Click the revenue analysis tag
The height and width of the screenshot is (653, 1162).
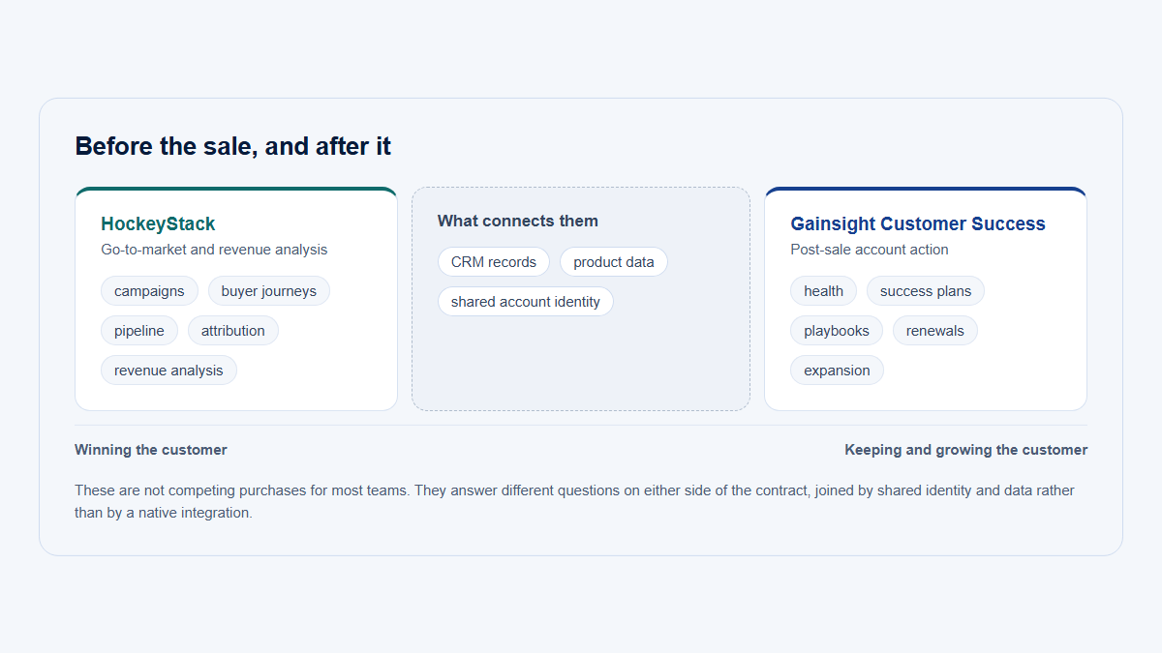click(x=168, y=371)
